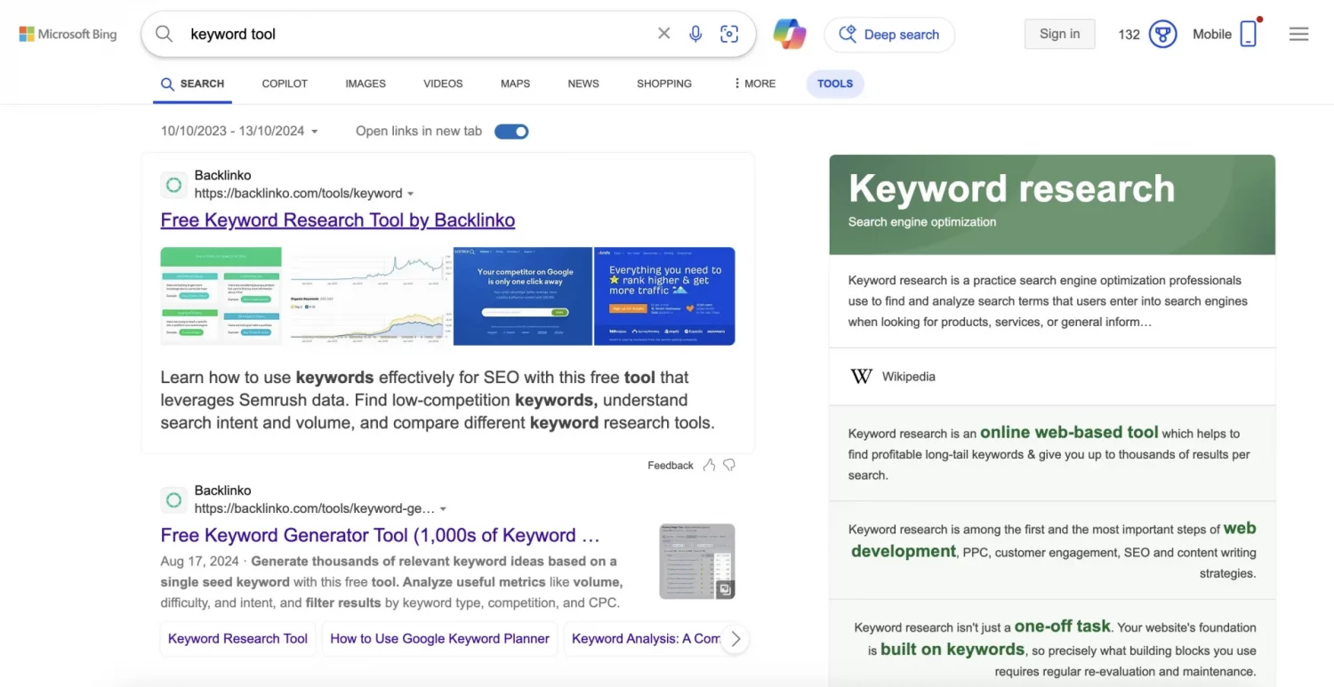Toggle Open links in new tab
Viewport: 1334px width, 687px height.
tap(511, 132)
